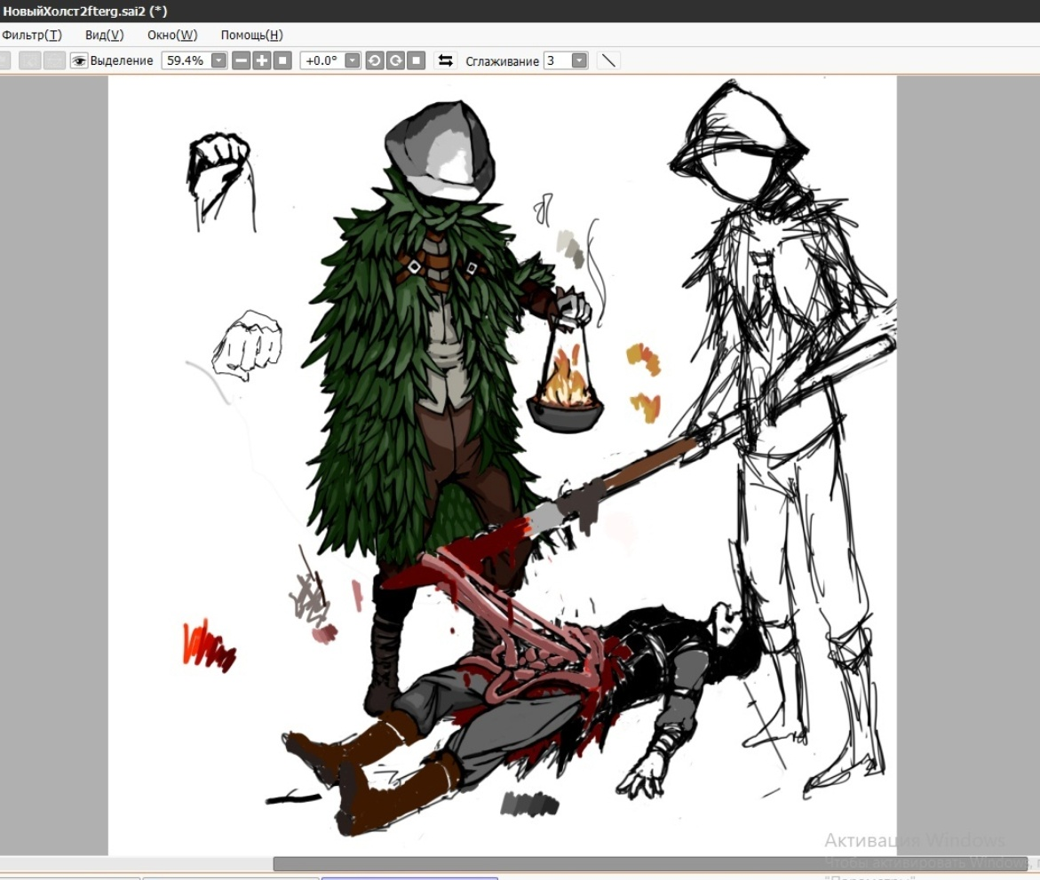Open the rotation angle dropdown
The width and height of the screenshot is (1040, 880).
click(352, 60)
